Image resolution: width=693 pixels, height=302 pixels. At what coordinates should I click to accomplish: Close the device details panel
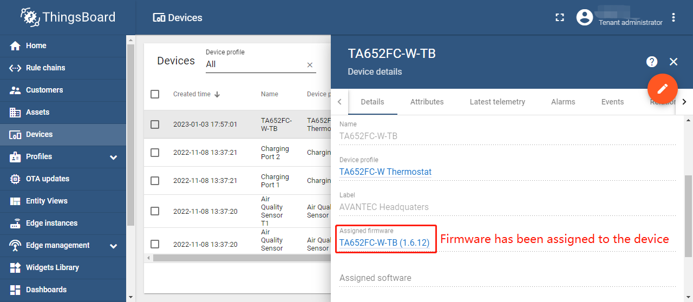coord(674,62)
